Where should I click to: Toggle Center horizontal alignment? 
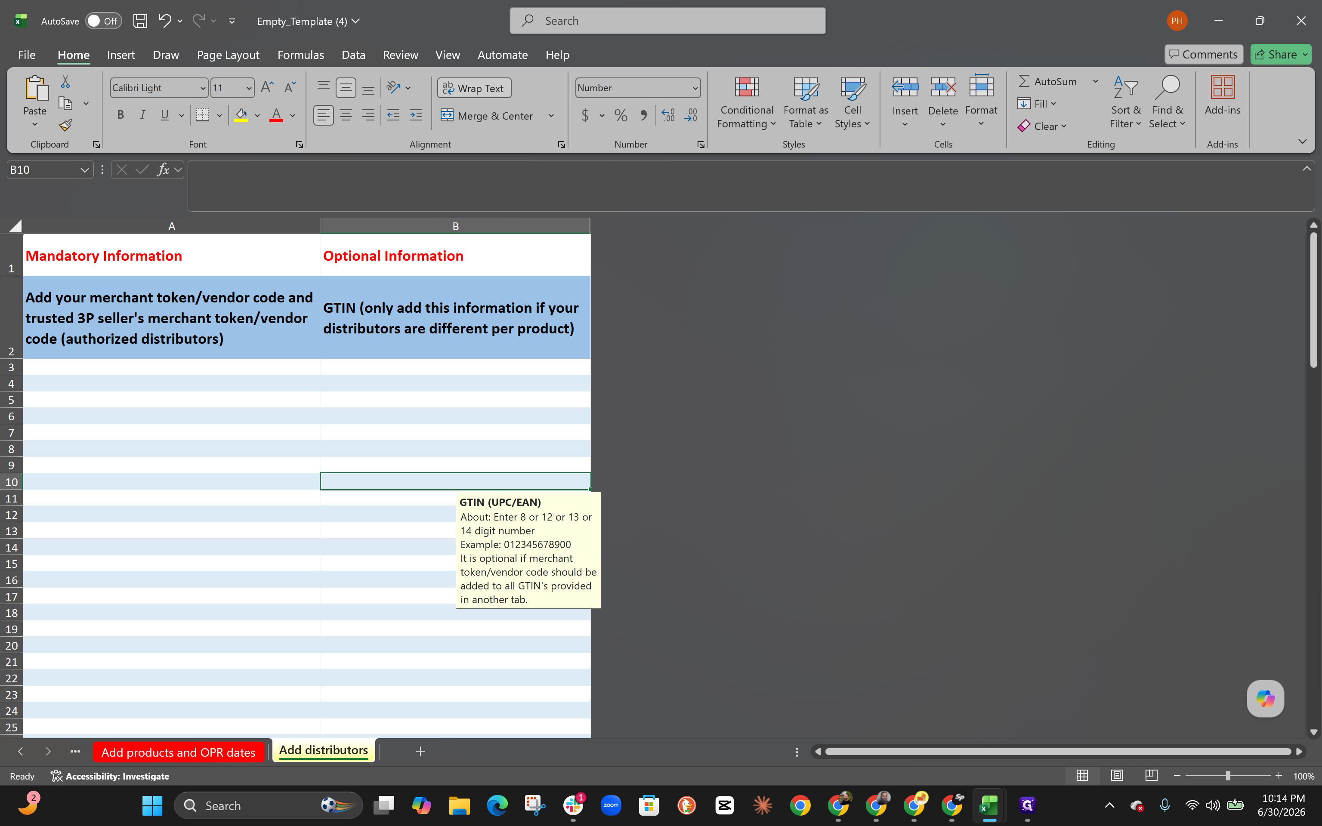(x=346, y=115)
